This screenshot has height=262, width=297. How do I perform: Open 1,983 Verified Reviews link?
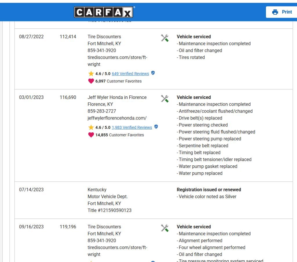[132, 127]
